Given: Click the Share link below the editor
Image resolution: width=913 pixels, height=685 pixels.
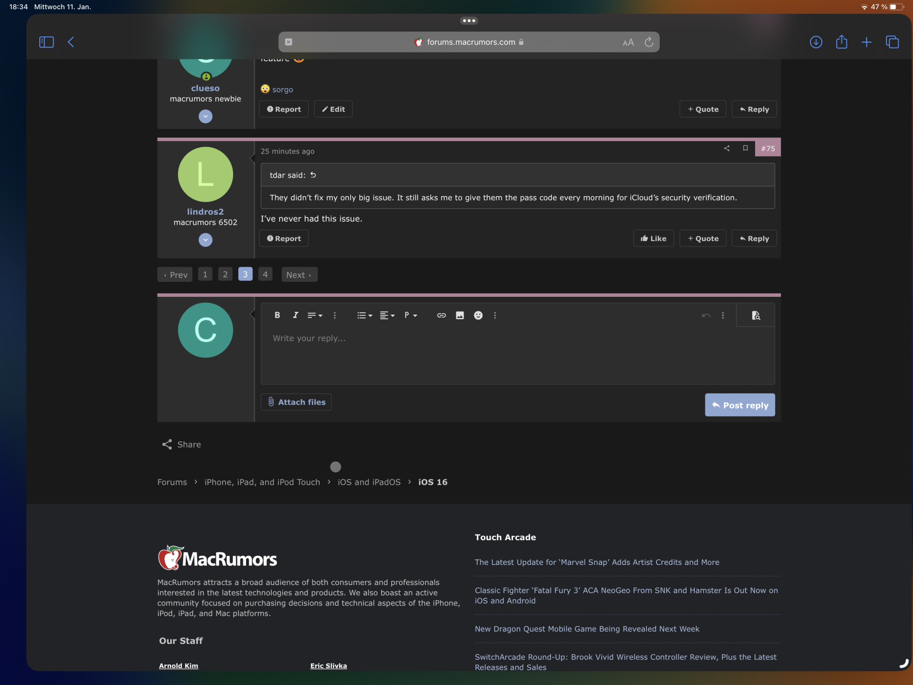Looking at the screenshot, I should pos(181,444).
